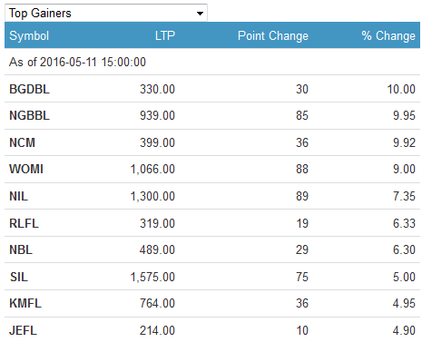The width and height of the screenshot is (422, 342).
Task: Open the SIL stock symbol
Action: pos(19,277)
